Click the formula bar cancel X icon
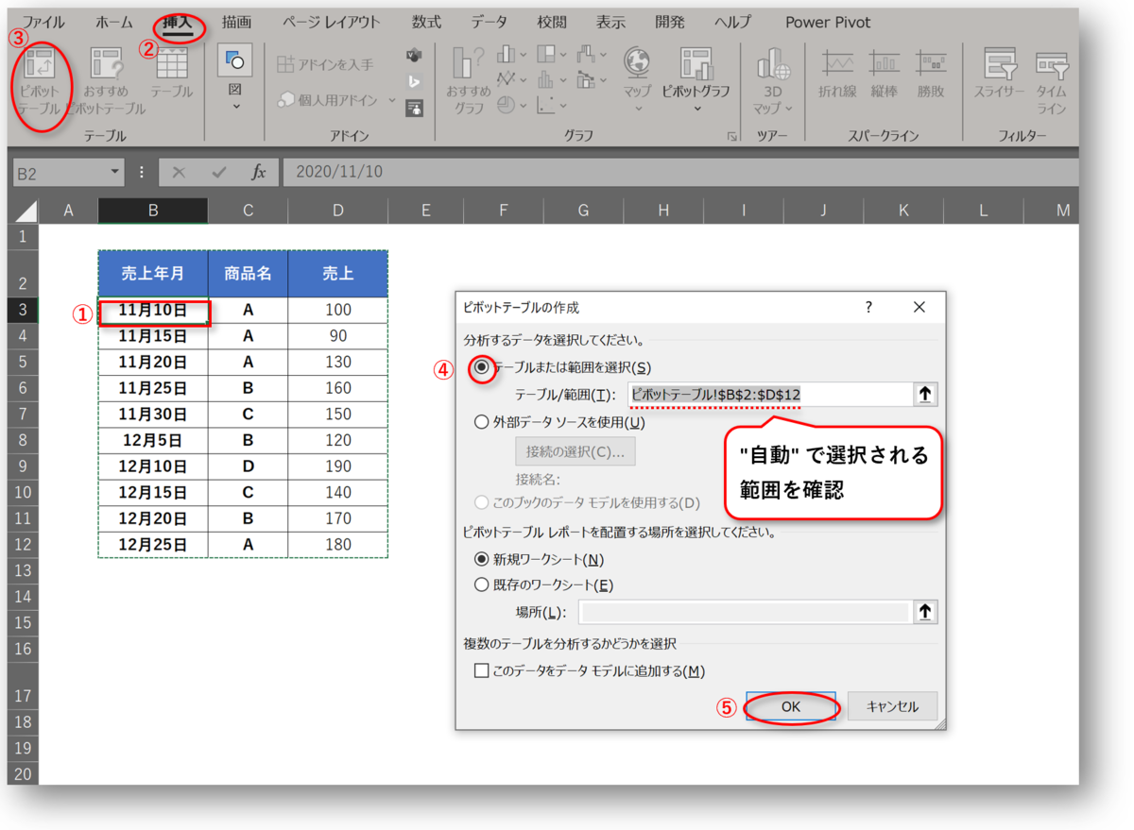1134x830 pixels. pyautogui.click(x=179, y=172)
